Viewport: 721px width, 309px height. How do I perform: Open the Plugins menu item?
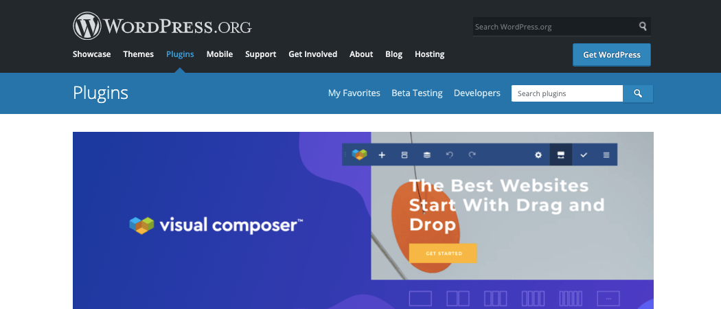click(x=180, y=54)
